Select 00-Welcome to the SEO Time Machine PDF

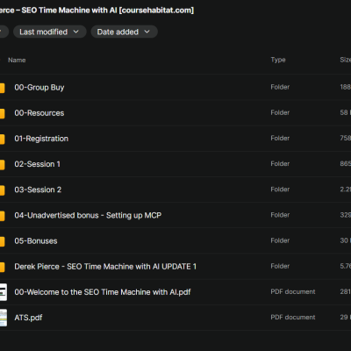103,292
